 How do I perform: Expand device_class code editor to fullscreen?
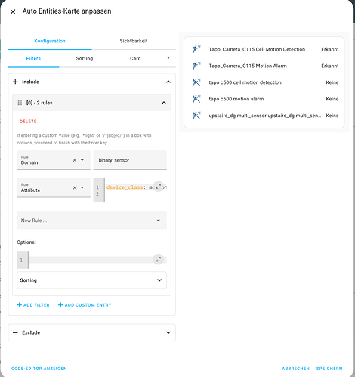coord(159,187)
